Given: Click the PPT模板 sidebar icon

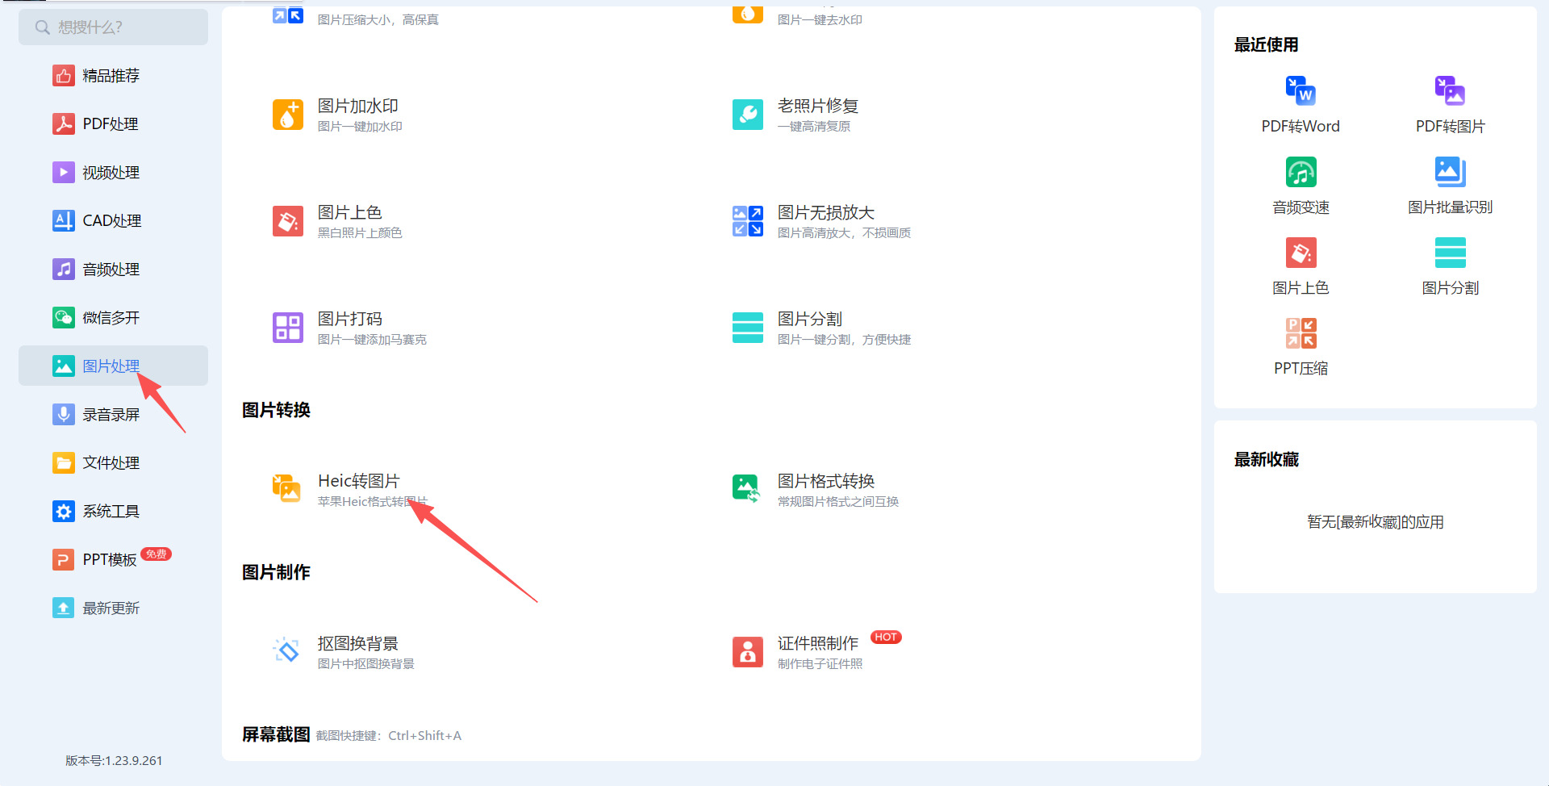Looking at the screenshot, I should (64, 560).
